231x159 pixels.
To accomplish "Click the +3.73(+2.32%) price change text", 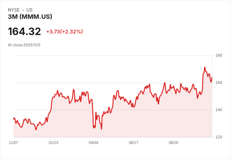I will click(64, 32).
